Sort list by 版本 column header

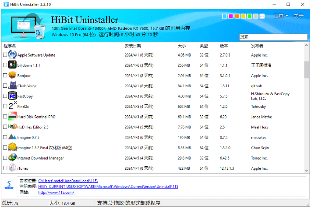(233, 46)
